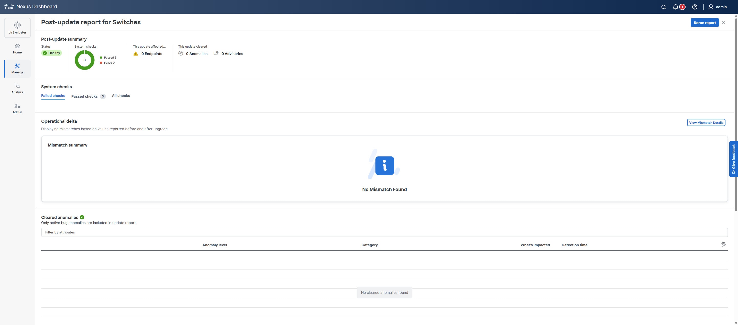738x325 pixels.
Task: Go to Home in sidebar
Action: 17,48
